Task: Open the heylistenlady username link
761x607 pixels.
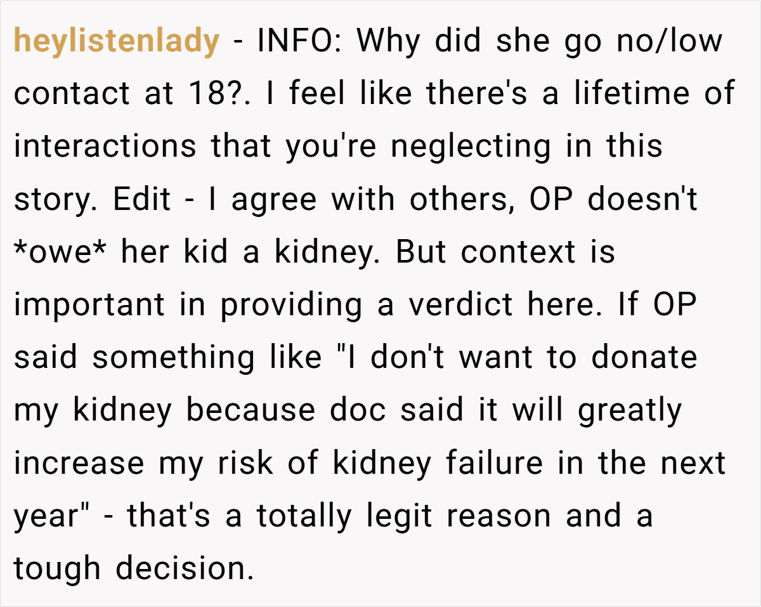Action: pyautogui.click(x=116, y=42)
